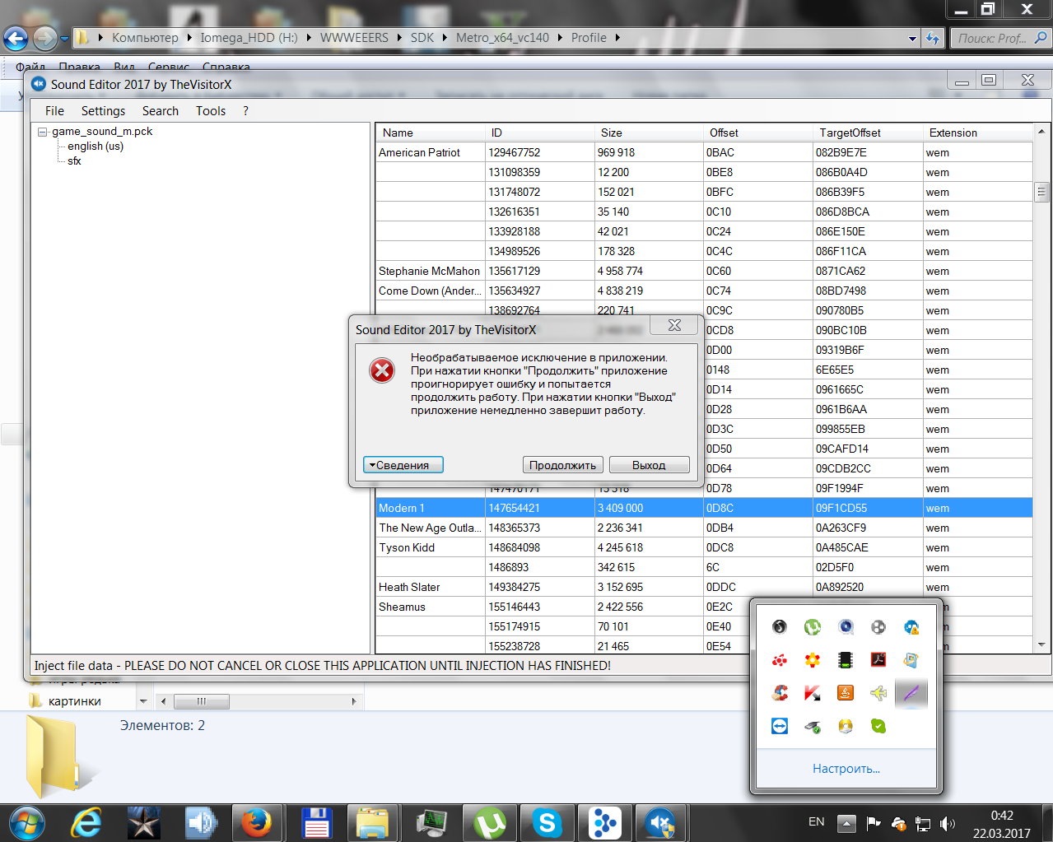Viewport: 1053px width, 842px height.
Task: Click the Explorer search field
Action: tap(1000, 38)
